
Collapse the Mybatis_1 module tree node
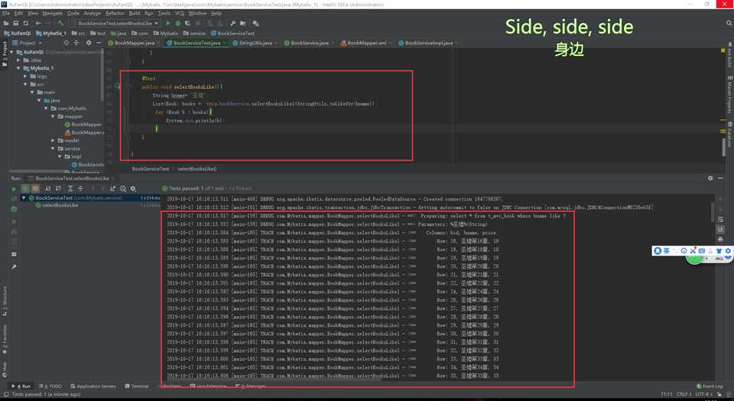[19, 68]
